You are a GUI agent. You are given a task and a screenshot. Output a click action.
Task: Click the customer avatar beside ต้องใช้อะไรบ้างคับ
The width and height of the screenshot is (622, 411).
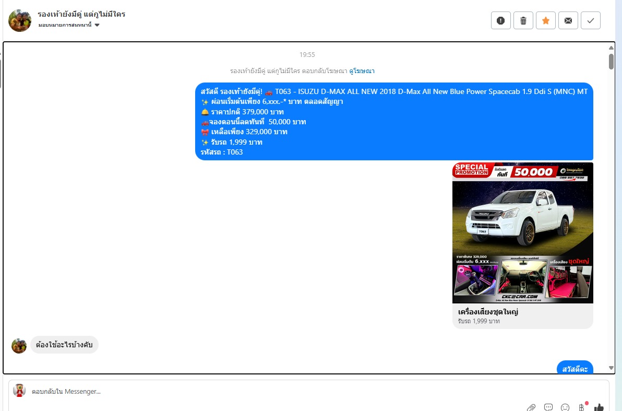click(x=19, y=346)
